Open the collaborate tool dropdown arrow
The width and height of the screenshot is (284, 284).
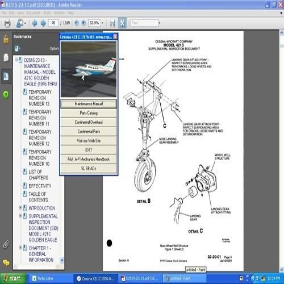pos(25,23)
